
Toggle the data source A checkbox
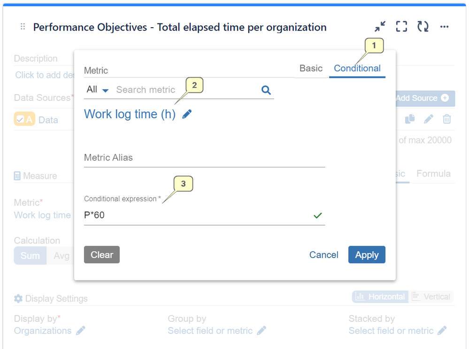[x=21, y=120]
